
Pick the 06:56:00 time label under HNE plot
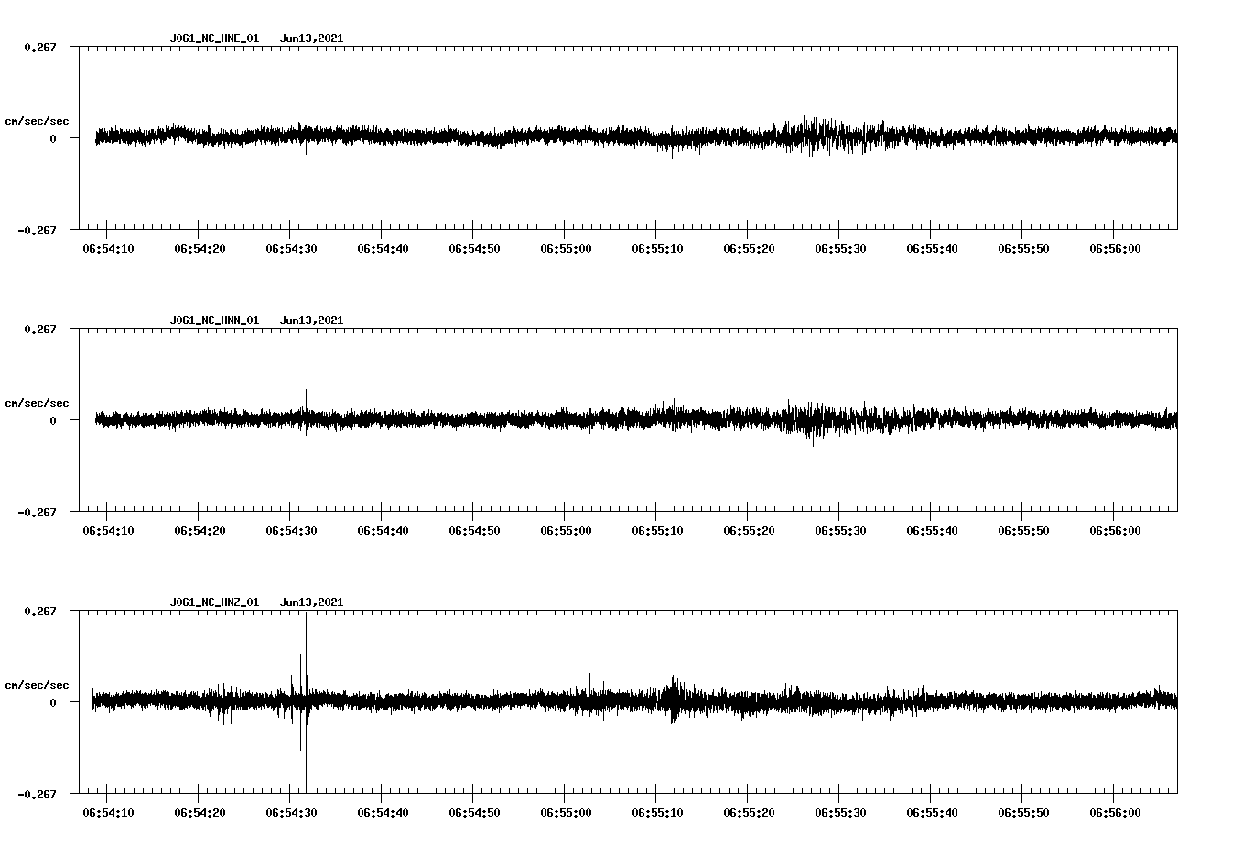[x=1115, y=248]
